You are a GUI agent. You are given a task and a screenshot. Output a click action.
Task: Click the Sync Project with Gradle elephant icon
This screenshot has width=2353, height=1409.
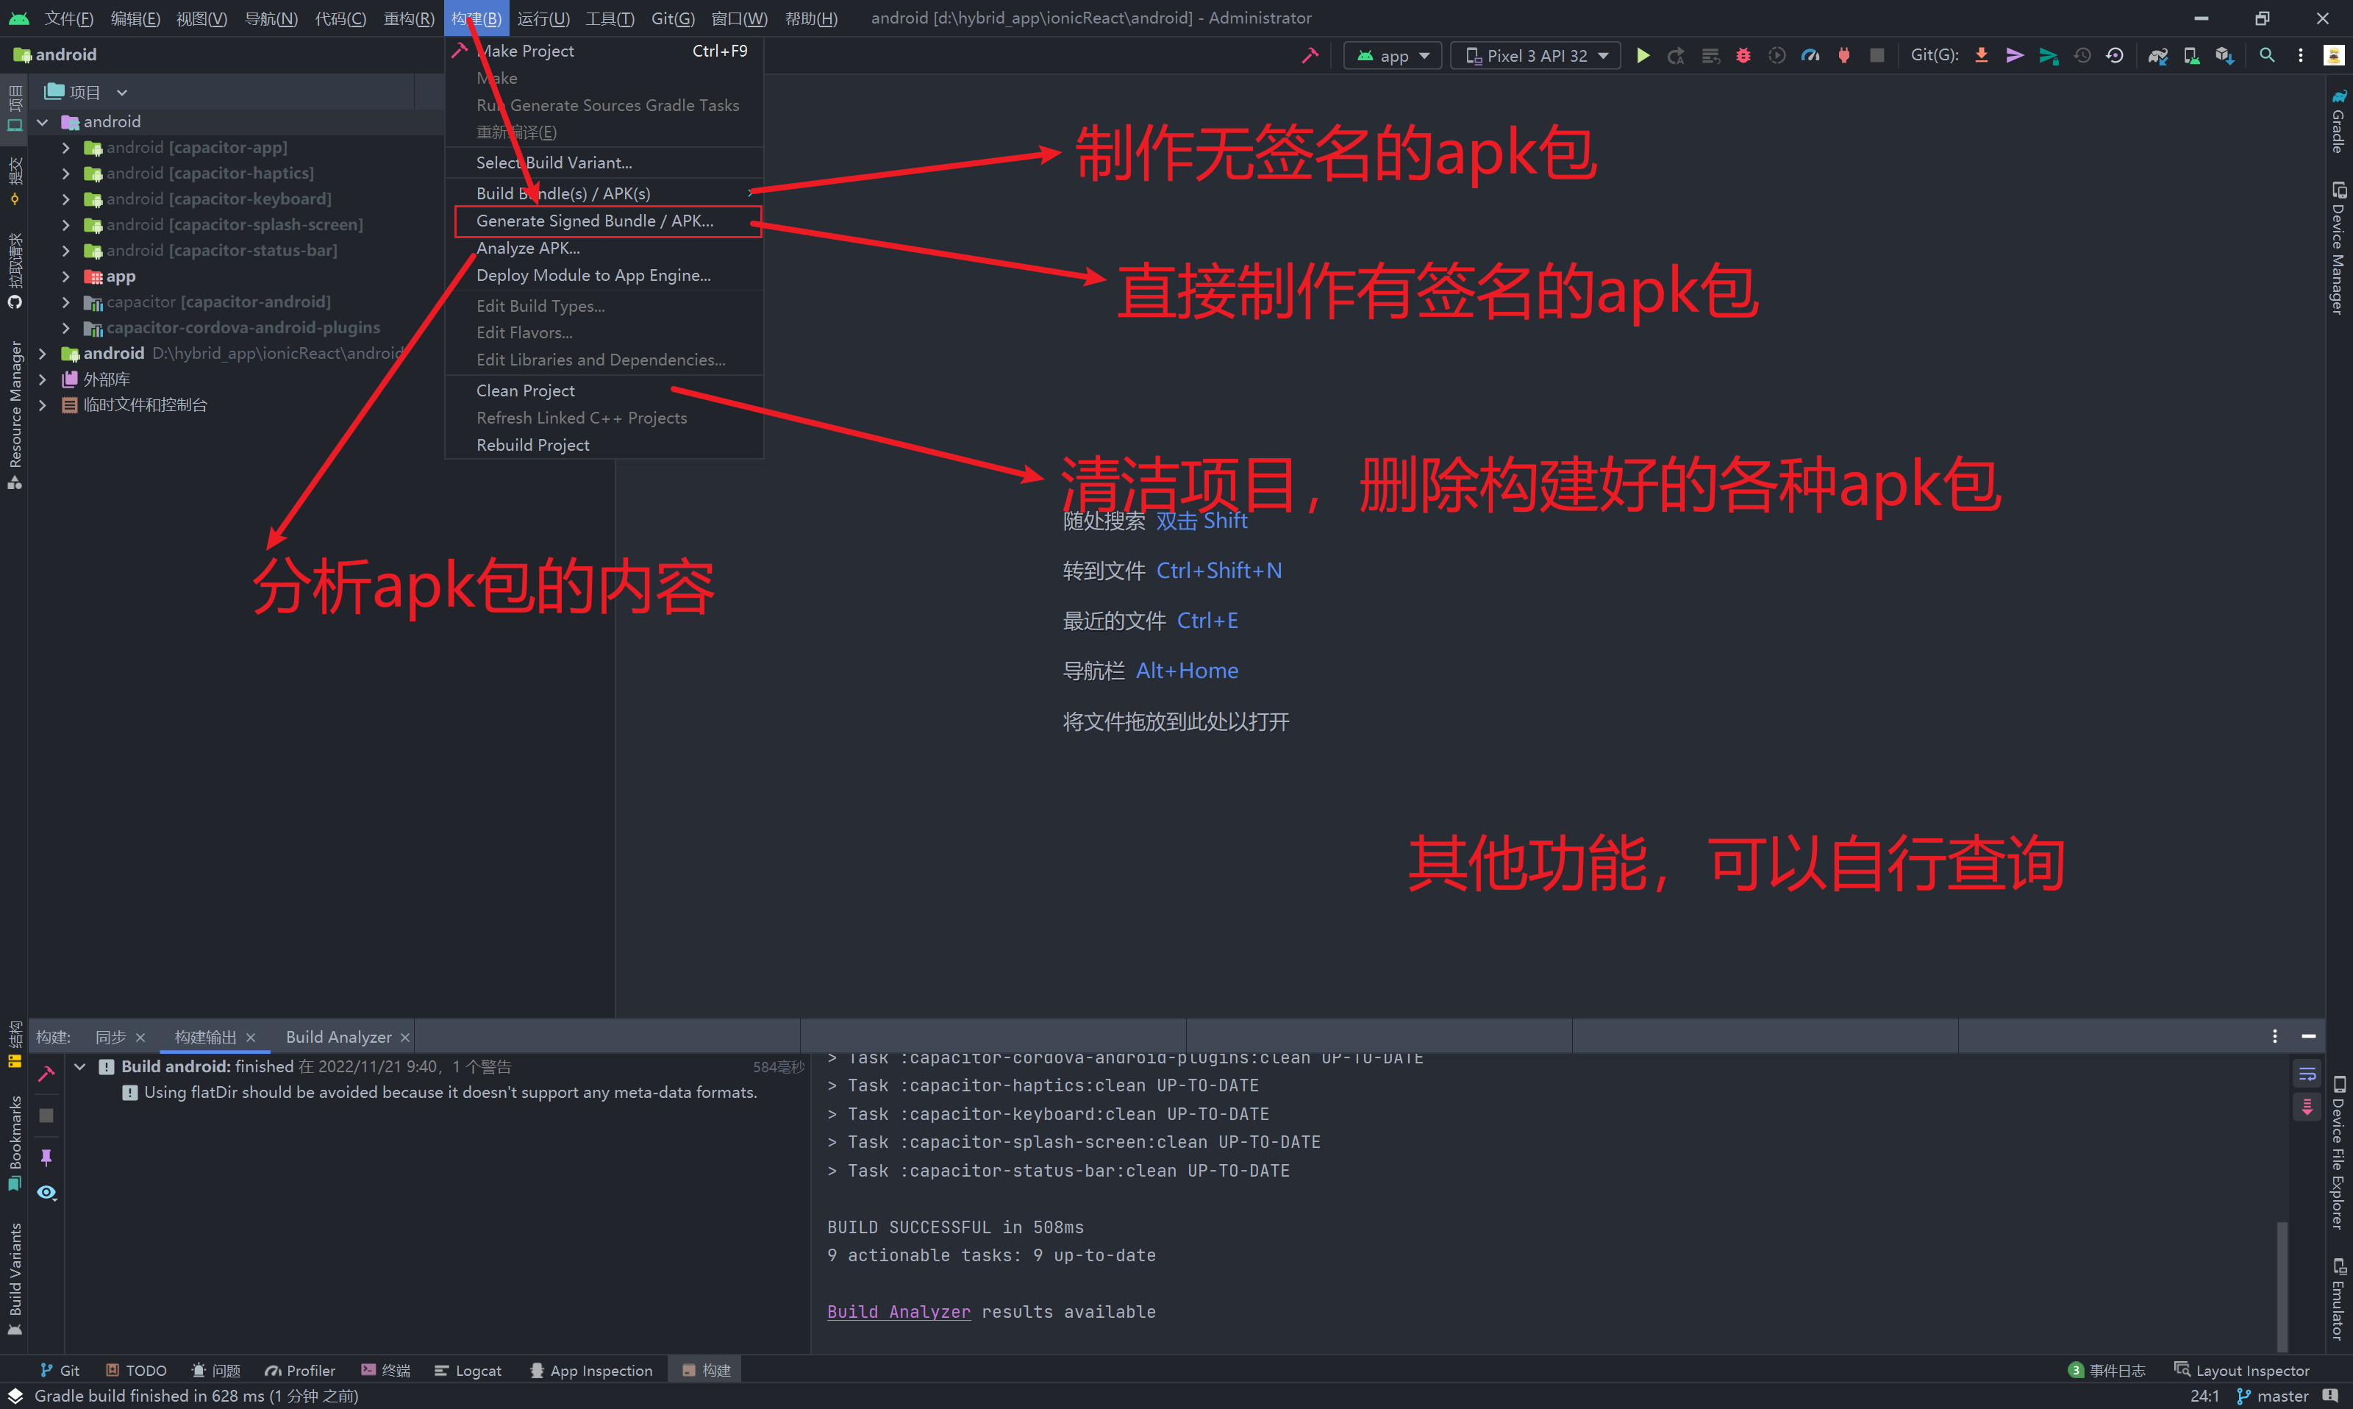2157,56
